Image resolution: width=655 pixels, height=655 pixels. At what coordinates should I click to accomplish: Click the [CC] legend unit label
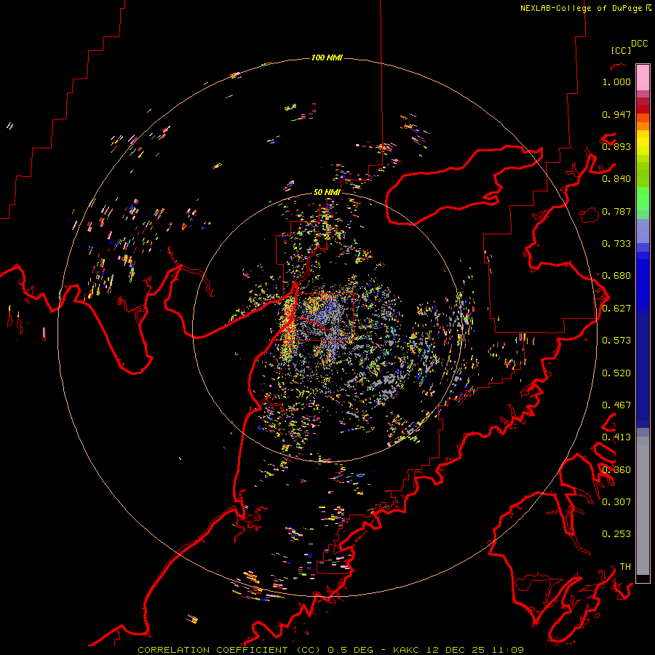621,50
